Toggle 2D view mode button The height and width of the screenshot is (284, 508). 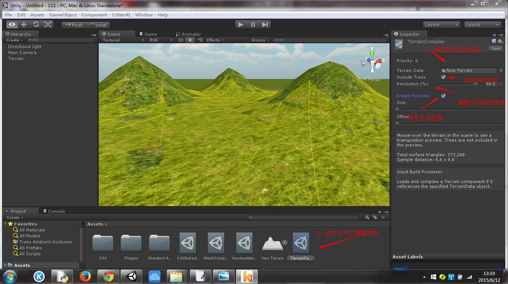click(181, 40)
